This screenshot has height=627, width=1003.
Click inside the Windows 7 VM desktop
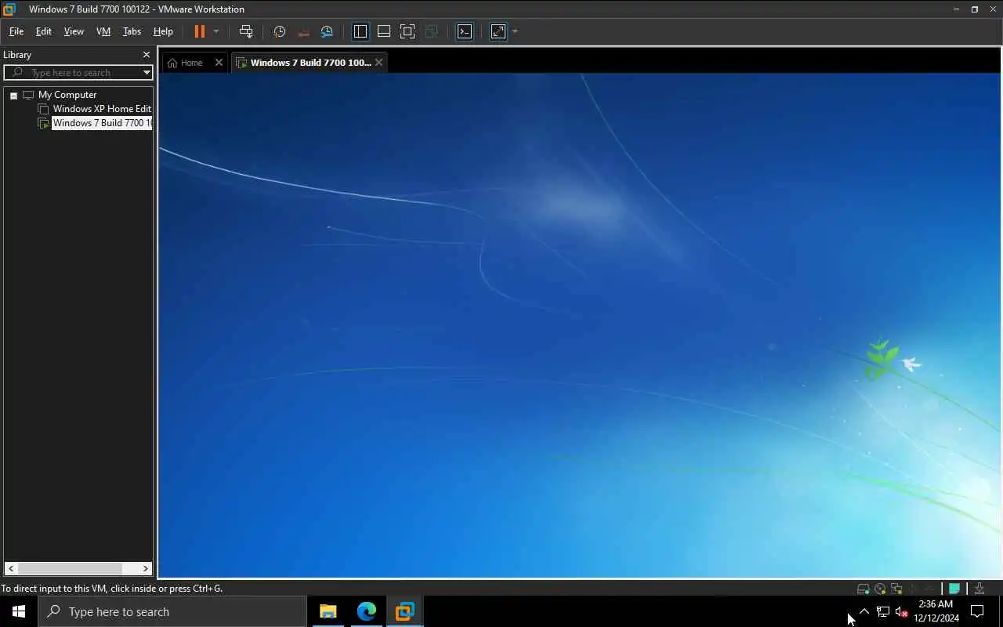[580, 325]
